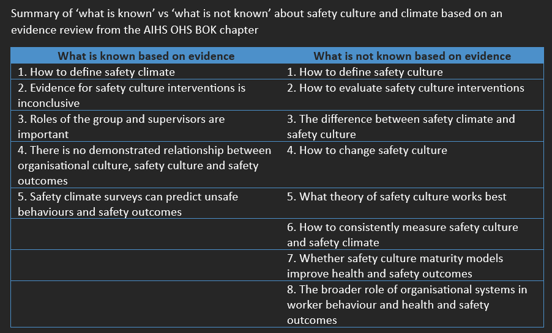Select the cell about inconclusive intervention evidence
The width and height of the screenshot is (552, 333).
tap(132, 95)
